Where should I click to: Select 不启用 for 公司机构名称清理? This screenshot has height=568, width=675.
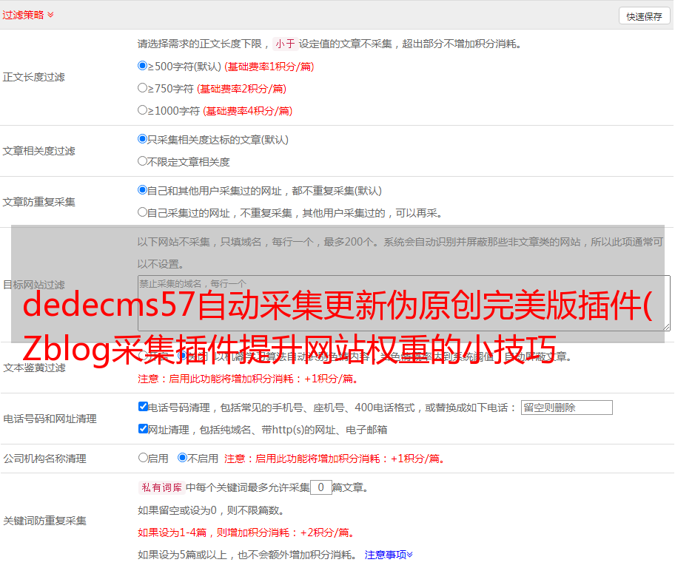click(x=183, y=458)
